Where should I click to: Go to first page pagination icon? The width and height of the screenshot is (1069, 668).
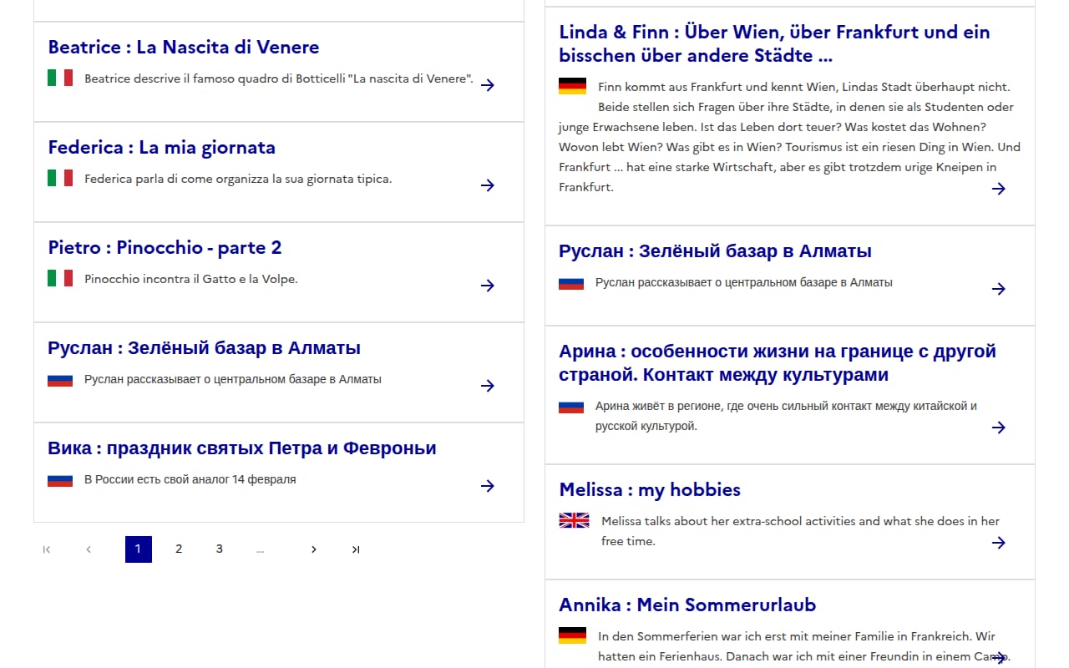(x=47, y=549)
